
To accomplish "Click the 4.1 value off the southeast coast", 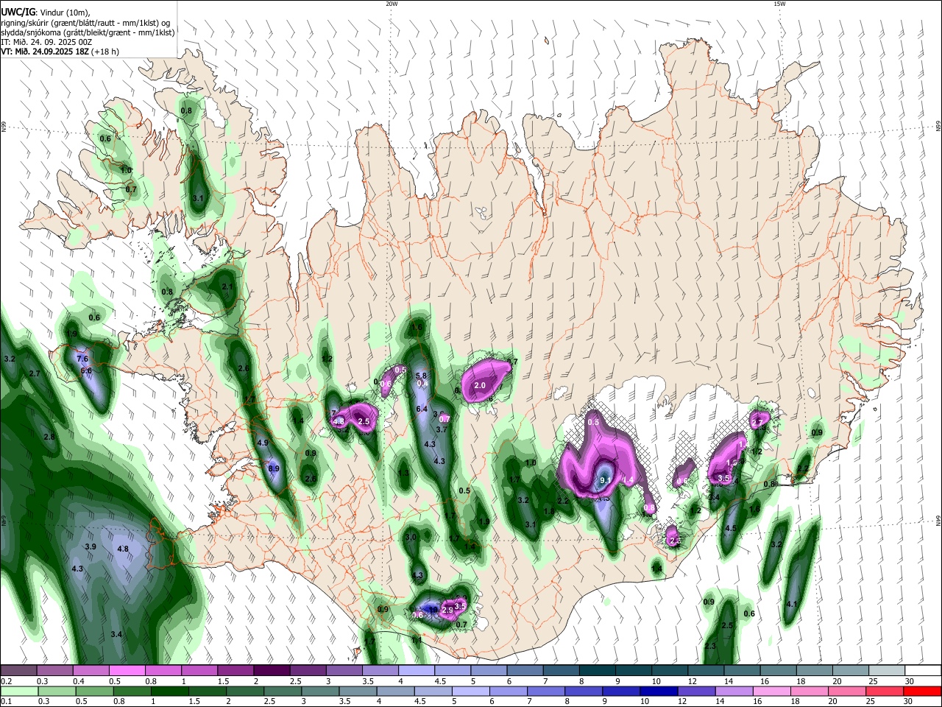I will [x=792, y=604].
